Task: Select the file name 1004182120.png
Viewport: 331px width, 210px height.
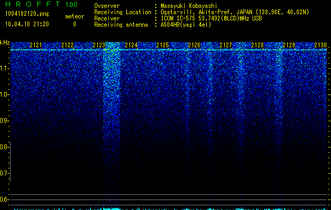Action: (x=27, y=14)
